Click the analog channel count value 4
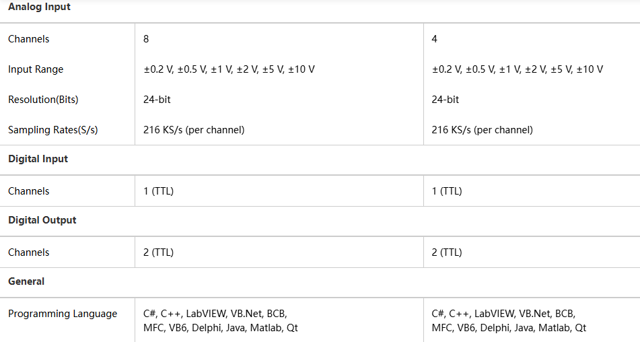The height and width of the screenshot is (342, 640). pyautogui.click(x=435, y=39)
